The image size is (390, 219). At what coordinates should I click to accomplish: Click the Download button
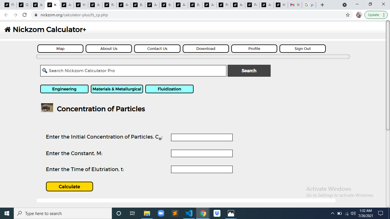(206, 48)
